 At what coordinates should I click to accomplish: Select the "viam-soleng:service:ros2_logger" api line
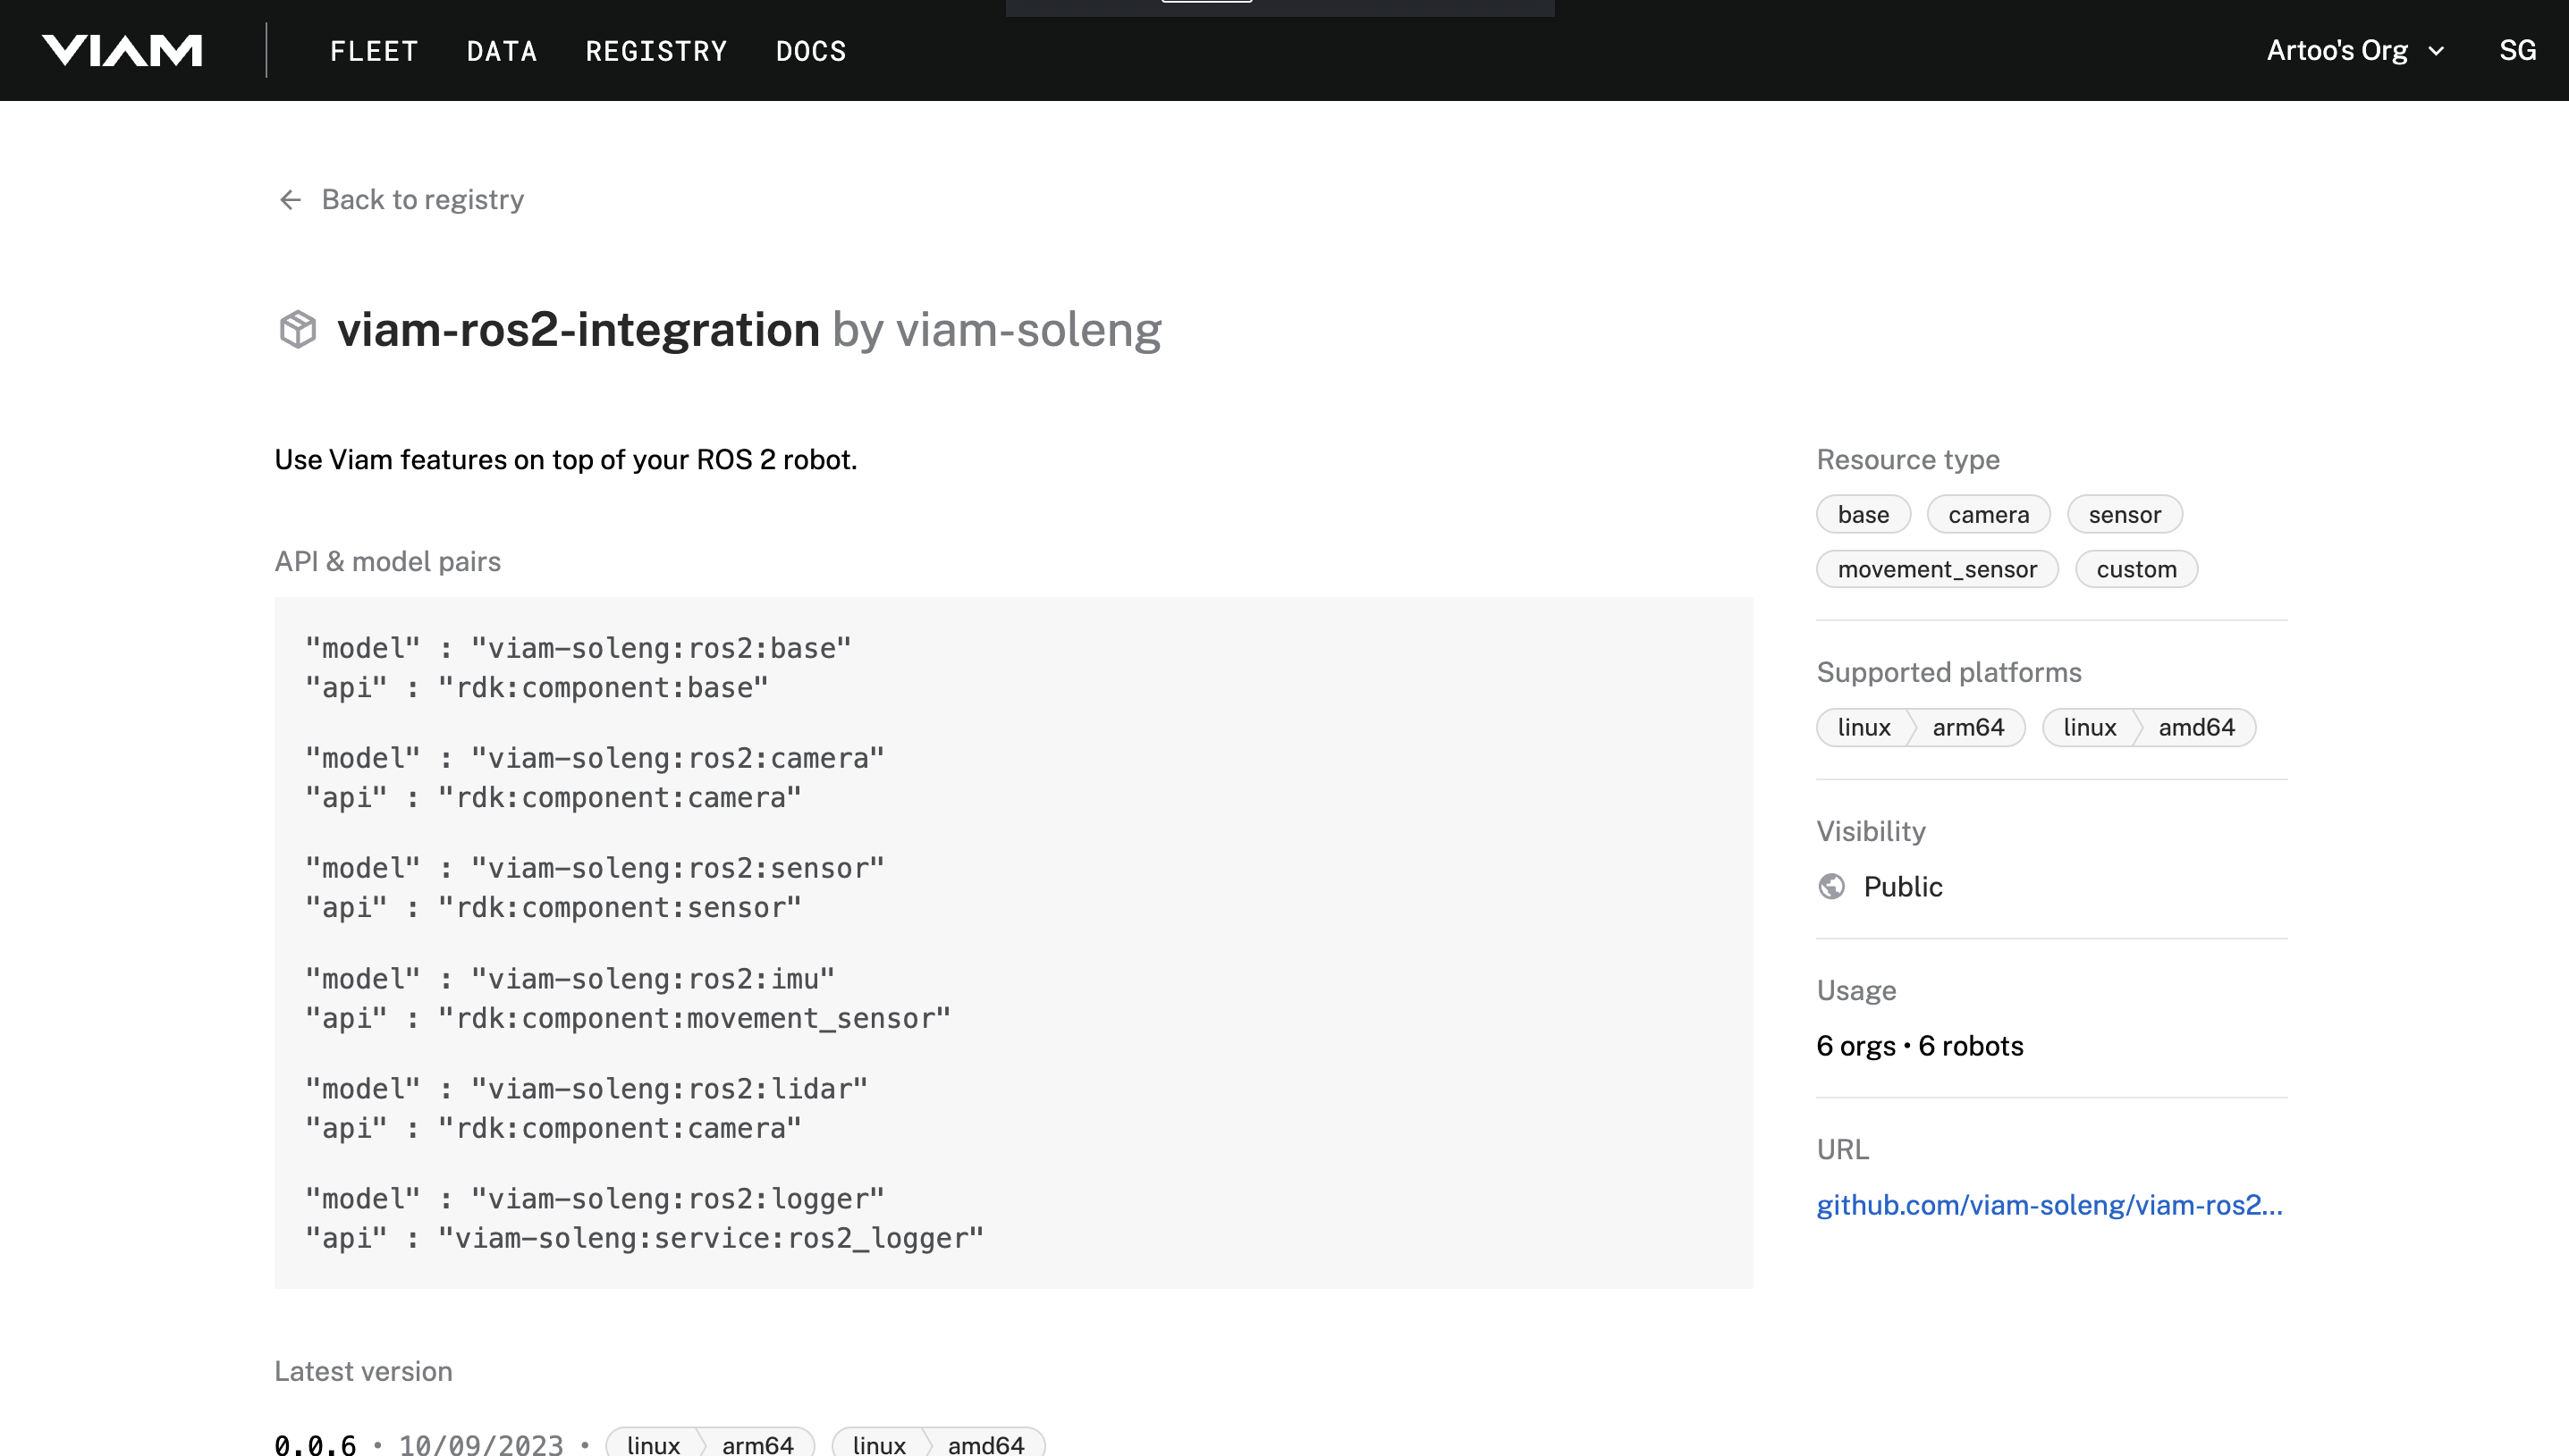pos(646,1239)
